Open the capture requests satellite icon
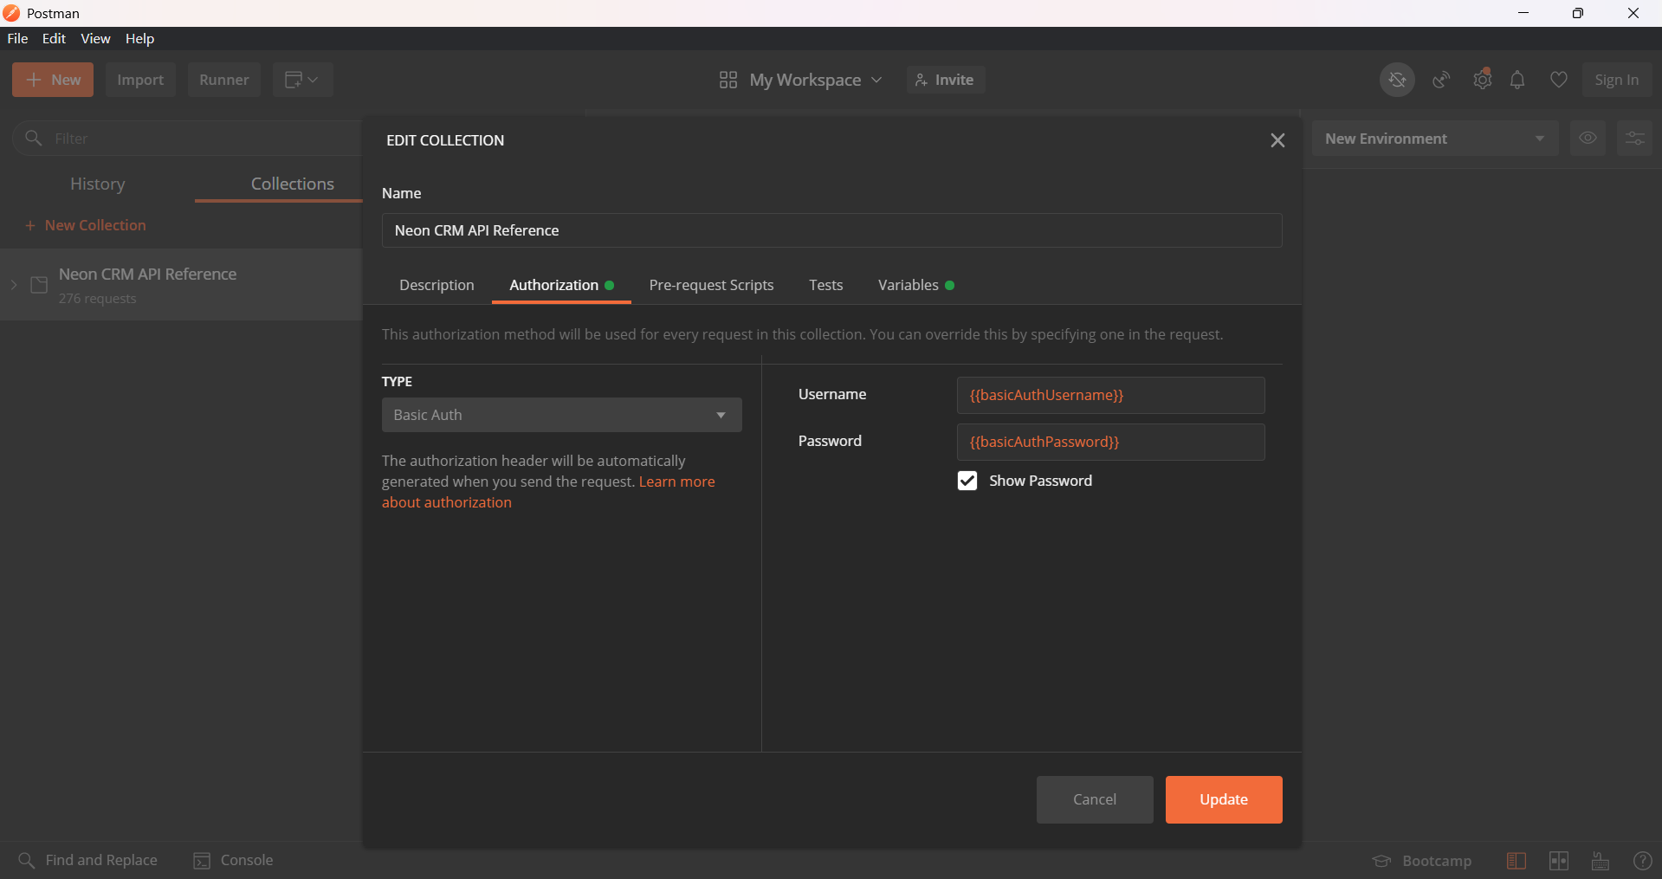 (x=1441, y=80)
